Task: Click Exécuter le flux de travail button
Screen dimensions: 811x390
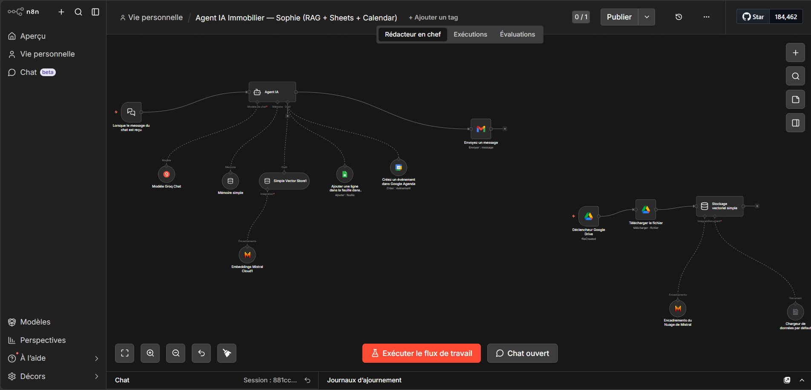Action: coord(421,353)
